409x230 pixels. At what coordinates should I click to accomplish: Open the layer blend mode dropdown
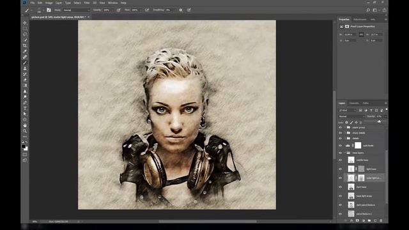click(x=351, y=116)
